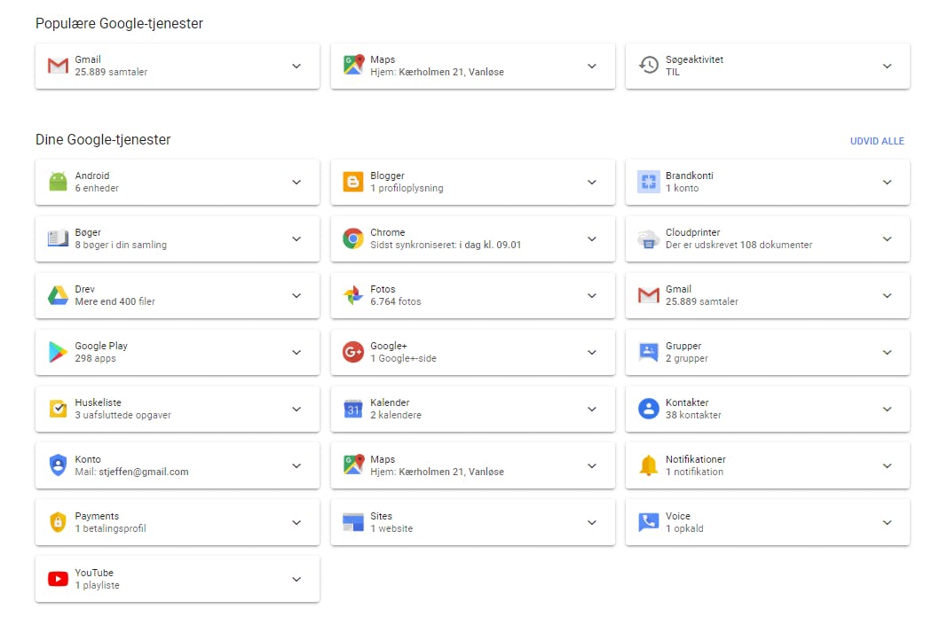The height and width of the screenshot is (617, 940).
Task: Click the Voice phone icon
Action: [x=649, y=522]
